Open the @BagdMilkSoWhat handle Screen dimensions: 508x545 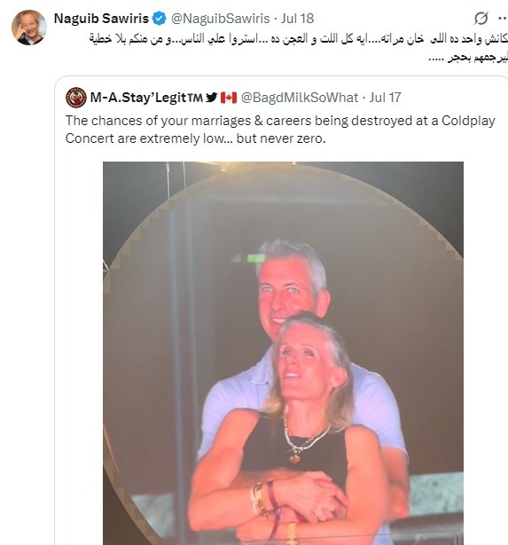pos(300,98)
